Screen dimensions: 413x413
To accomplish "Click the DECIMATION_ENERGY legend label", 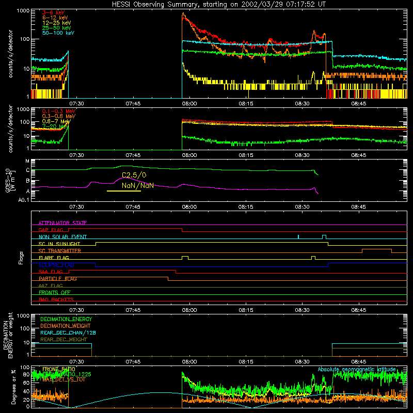I will click(66, 319).
